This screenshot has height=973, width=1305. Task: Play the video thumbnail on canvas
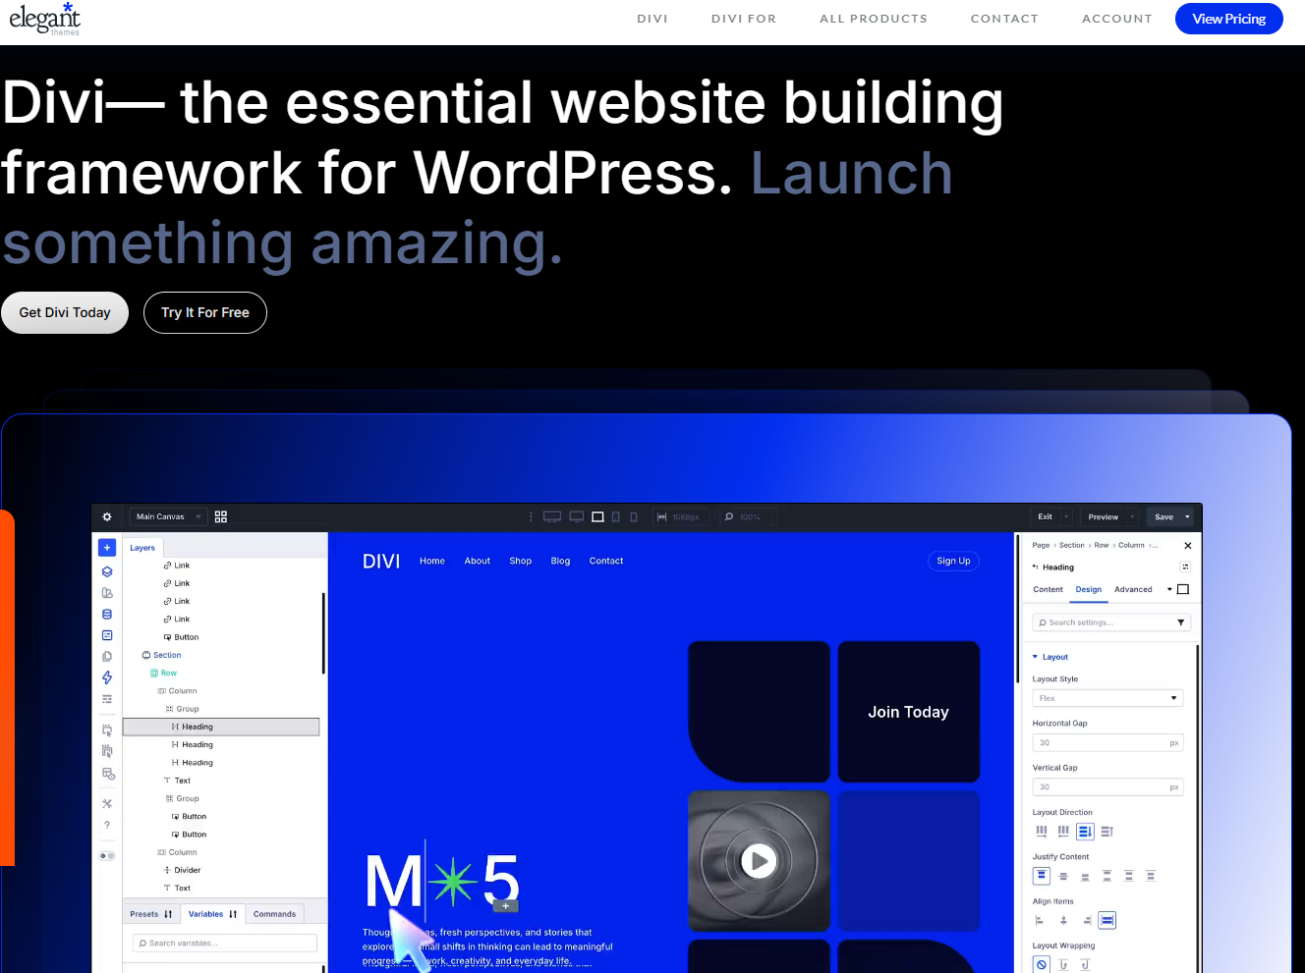click(x=759, y=861)
